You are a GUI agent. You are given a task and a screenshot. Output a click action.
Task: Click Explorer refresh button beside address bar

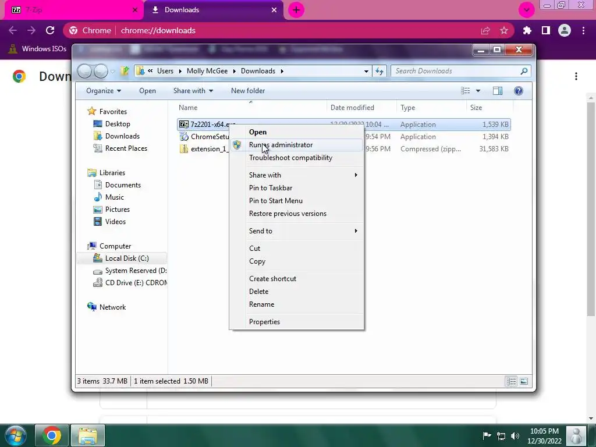tap(379, 71)
